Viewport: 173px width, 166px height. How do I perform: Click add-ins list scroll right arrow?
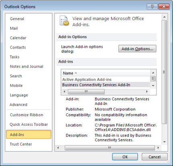coord(147,92)
